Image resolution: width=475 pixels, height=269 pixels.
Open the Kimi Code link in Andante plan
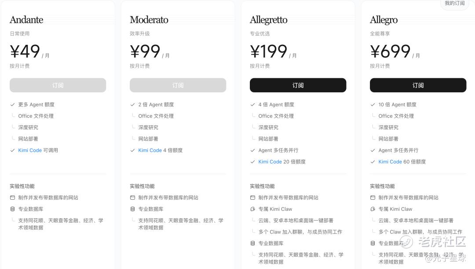[30, 150]
